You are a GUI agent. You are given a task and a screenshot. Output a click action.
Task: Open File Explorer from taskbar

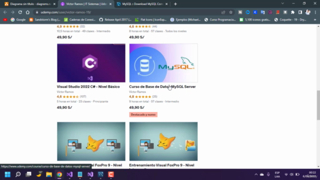pos(49,174)
